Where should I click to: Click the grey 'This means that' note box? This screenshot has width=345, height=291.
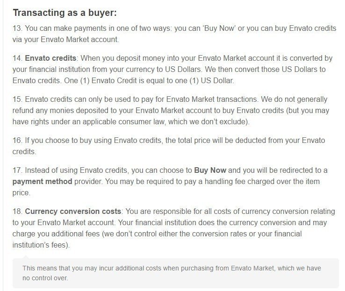coord(176,273)
